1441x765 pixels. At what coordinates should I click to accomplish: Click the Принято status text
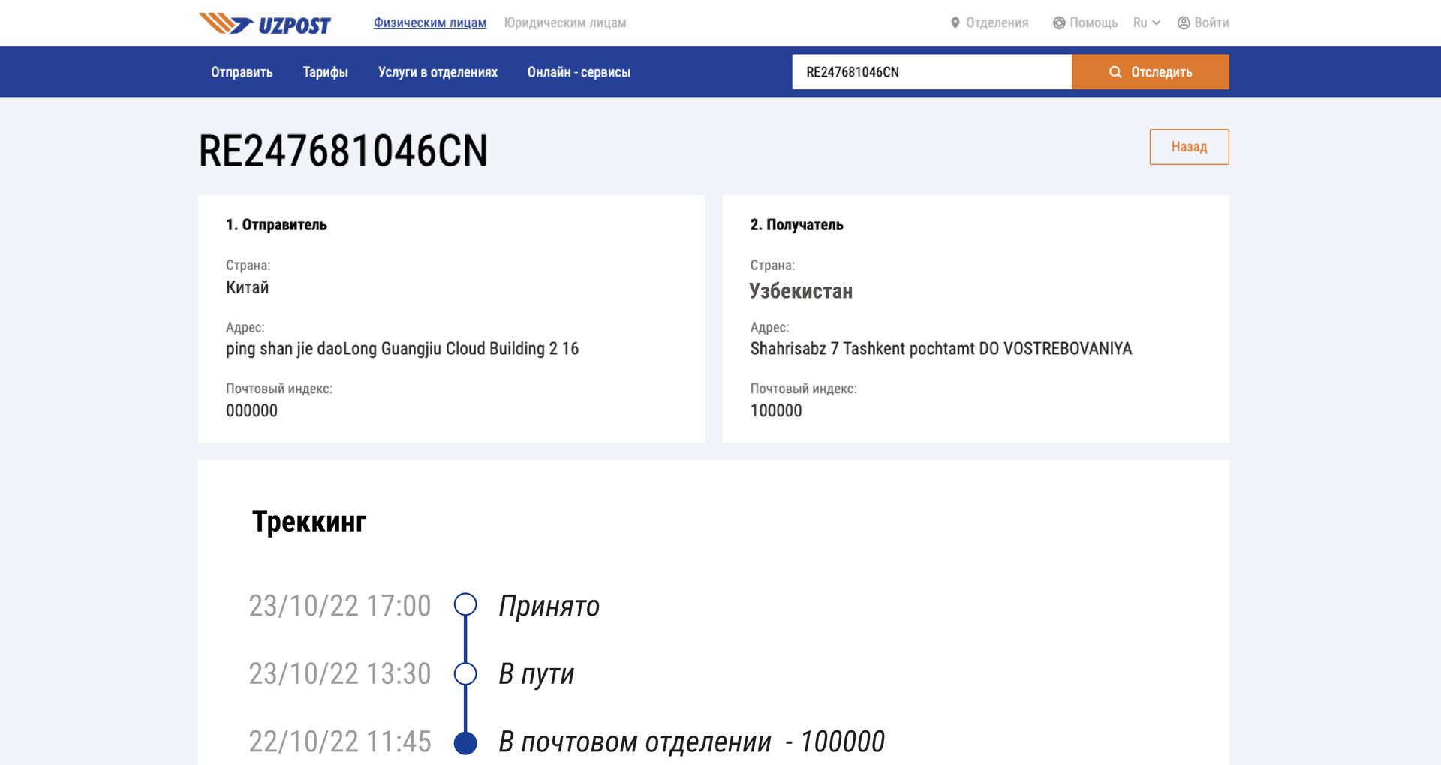[x=549, y=606]
